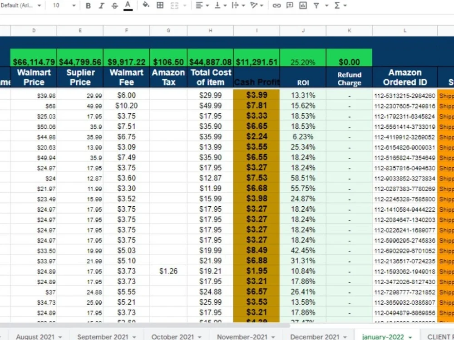This screenshot has width=454, height=340.
Task: Open the font size dropdown
Action: 64,5
